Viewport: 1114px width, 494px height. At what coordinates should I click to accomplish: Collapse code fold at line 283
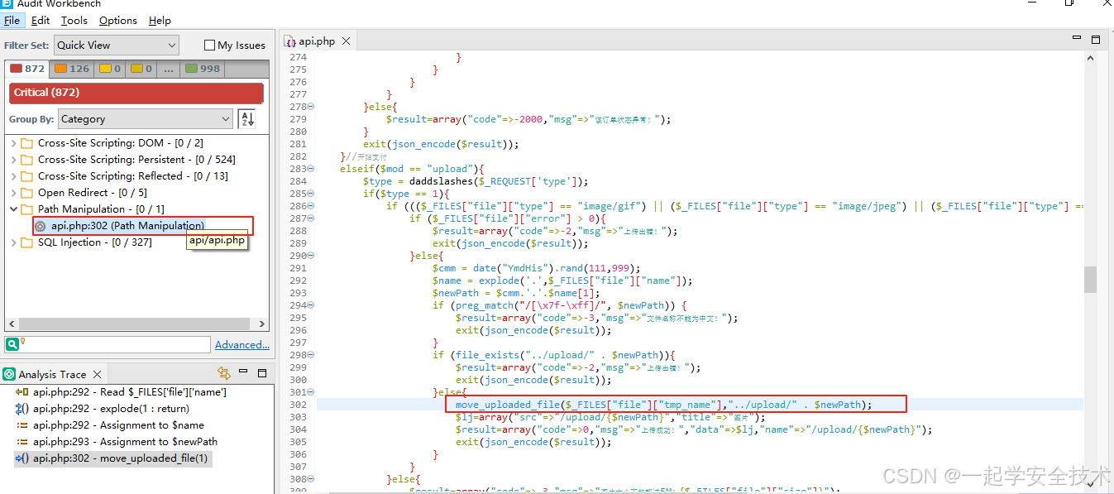click(310, 169)
